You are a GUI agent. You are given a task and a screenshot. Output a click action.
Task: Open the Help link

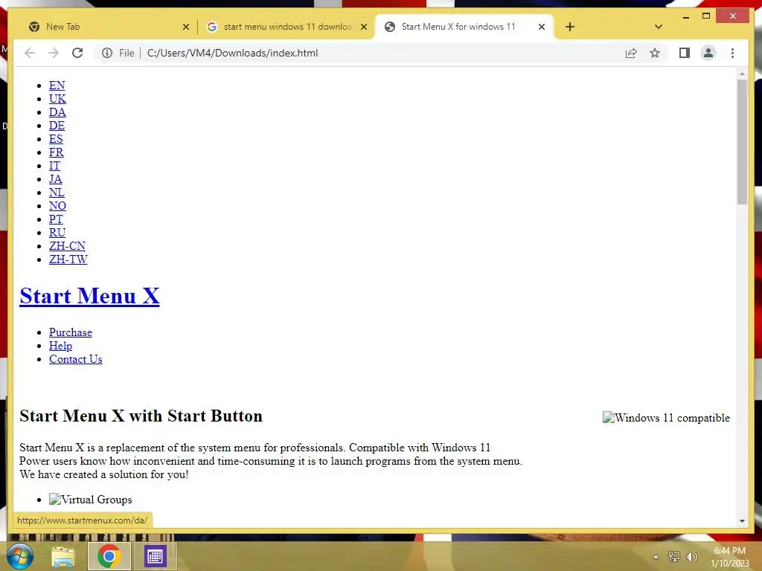click(60, 346)
